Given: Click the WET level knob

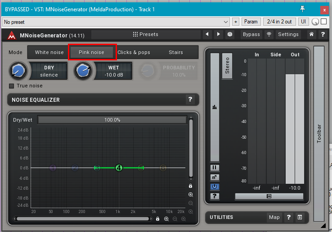Looking at the screenshot, I should [83, 71].
